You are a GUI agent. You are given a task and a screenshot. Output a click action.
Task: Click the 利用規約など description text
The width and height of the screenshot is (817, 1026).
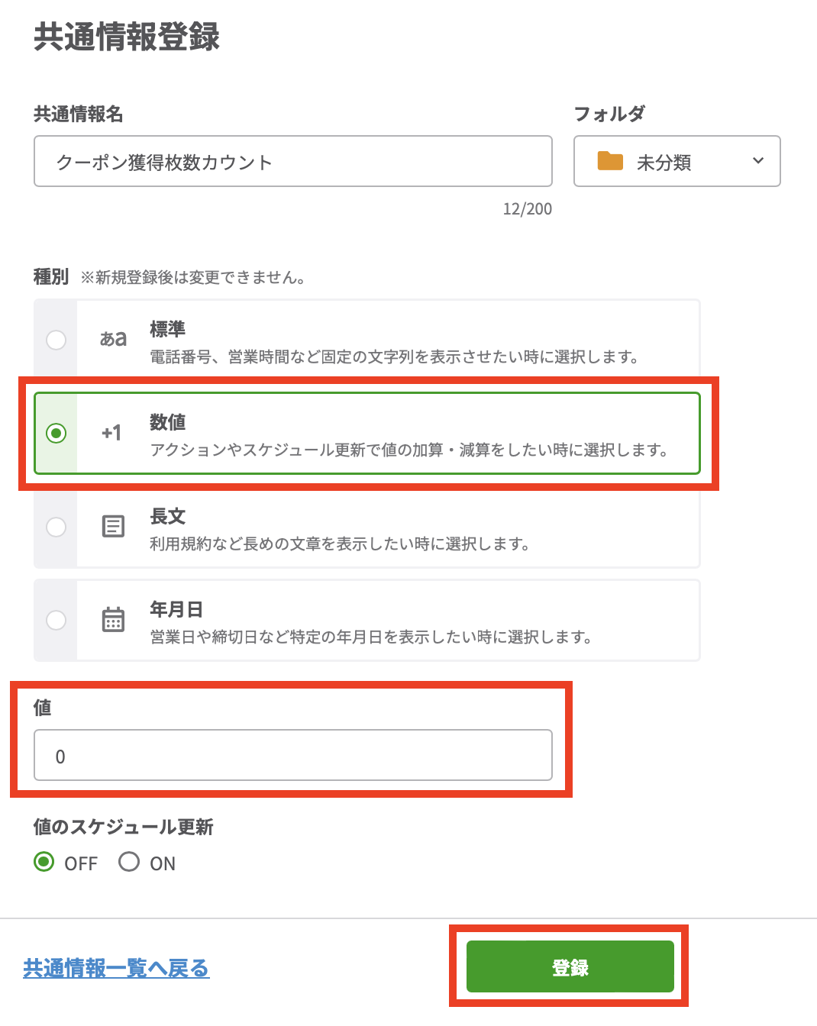(340, 544)
